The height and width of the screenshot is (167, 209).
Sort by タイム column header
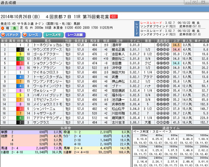(x=135, y=41)
